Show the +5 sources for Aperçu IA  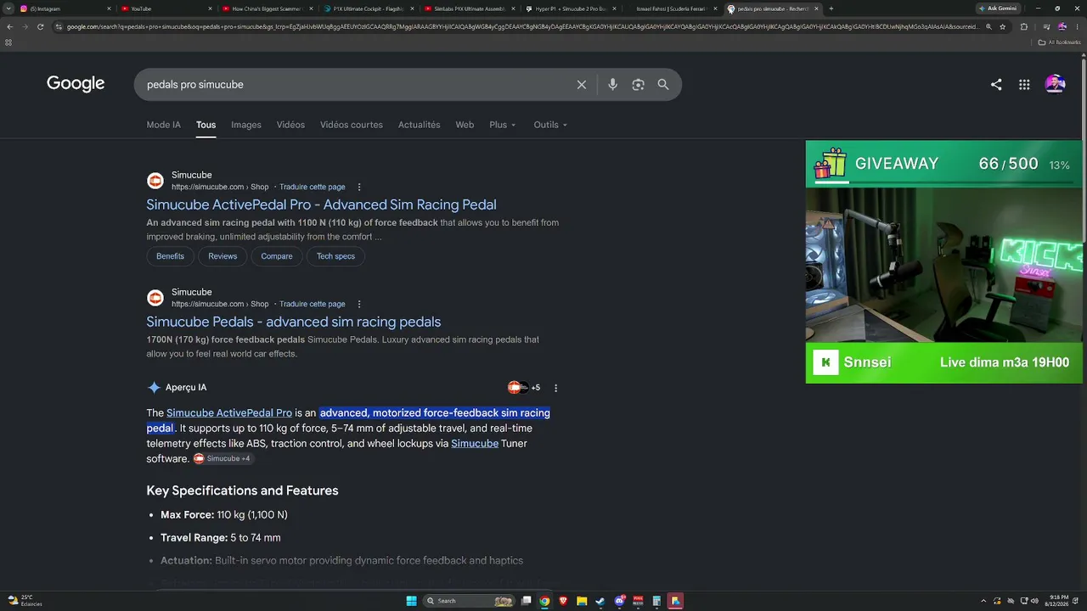524,388
